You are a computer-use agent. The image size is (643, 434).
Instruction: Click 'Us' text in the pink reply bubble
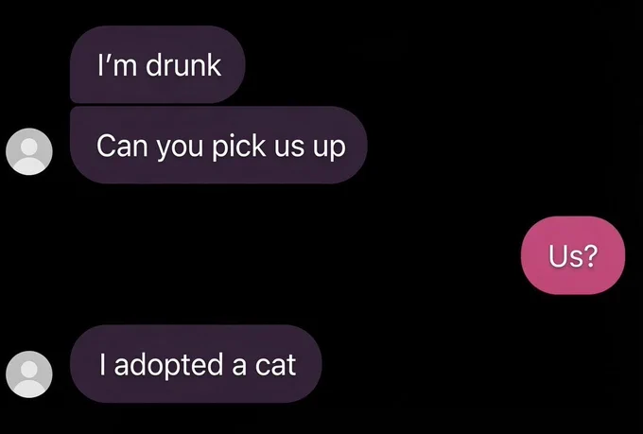click(565, 255)
